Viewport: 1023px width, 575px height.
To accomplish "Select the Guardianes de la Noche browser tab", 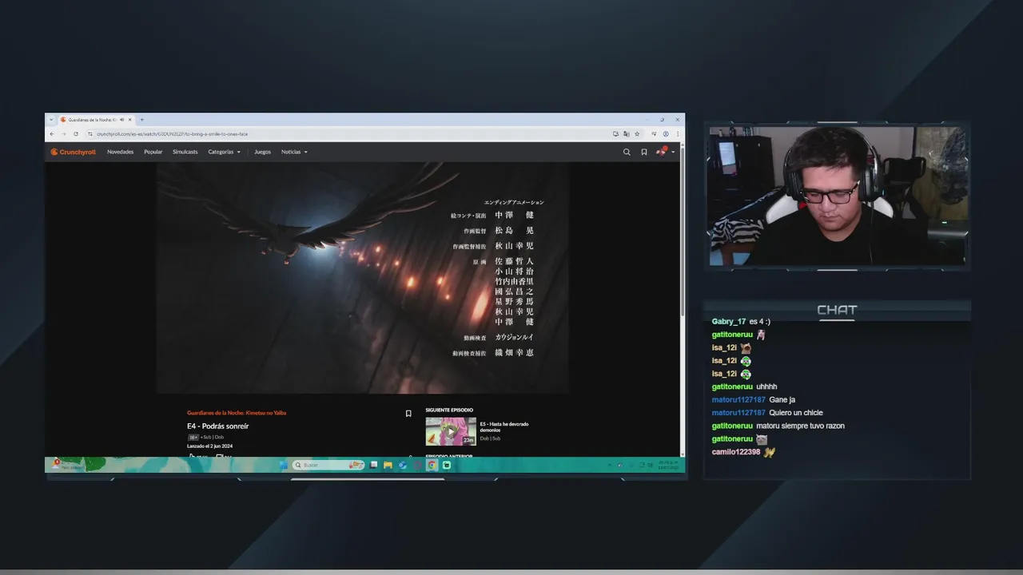I will coord(96,120).
